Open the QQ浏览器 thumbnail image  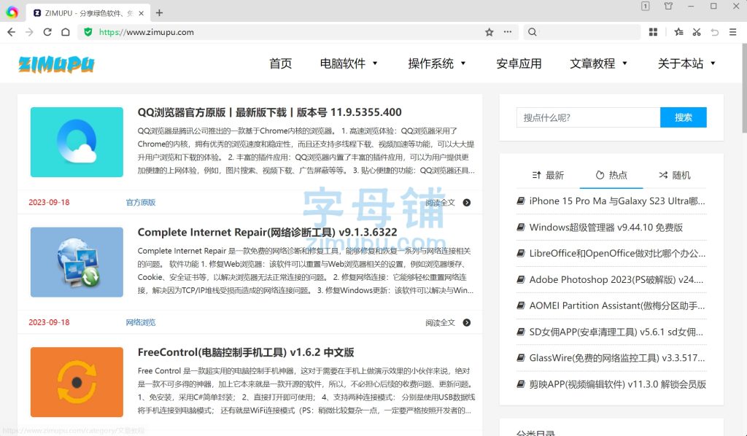[x=77, y=142]
